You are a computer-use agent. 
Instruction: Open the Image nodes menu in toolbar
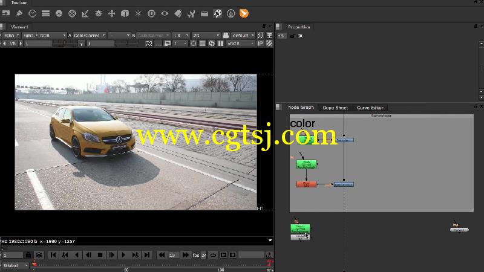6,13
